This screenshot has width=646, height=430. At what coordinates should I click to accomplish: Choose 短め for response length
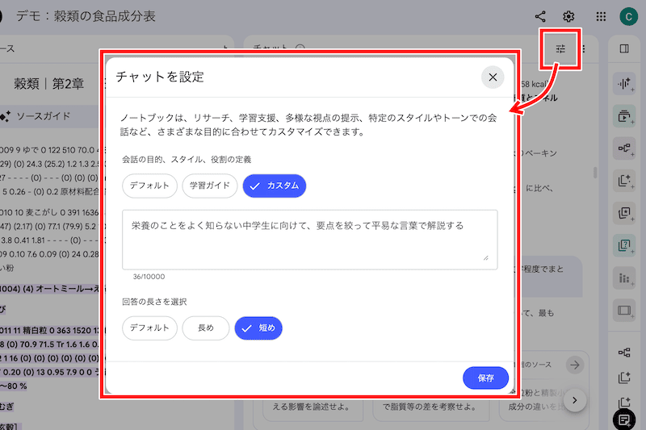point(258,328)
